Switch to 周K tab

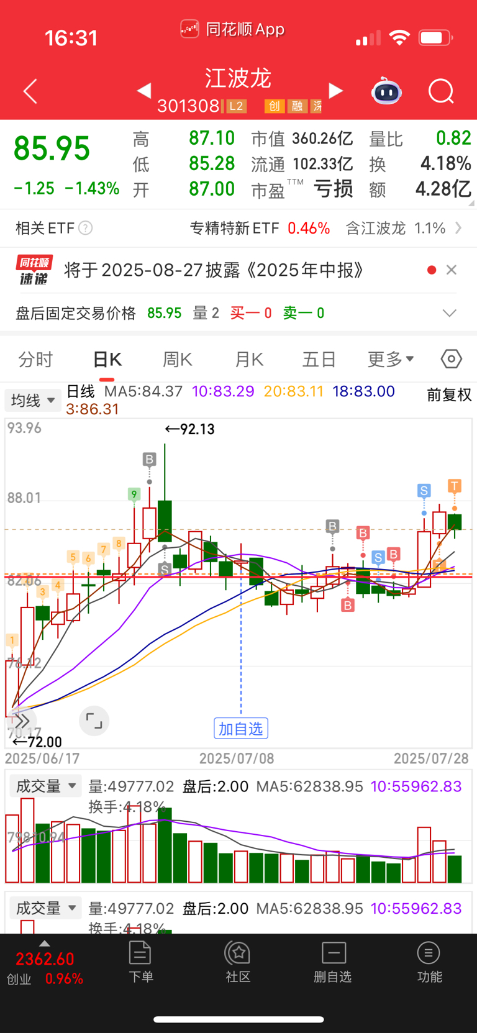(177, 359)
